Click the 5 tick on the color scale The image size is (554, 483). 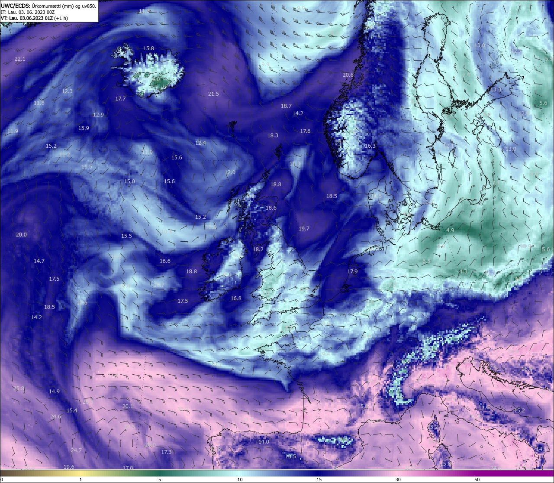point(160,480)
